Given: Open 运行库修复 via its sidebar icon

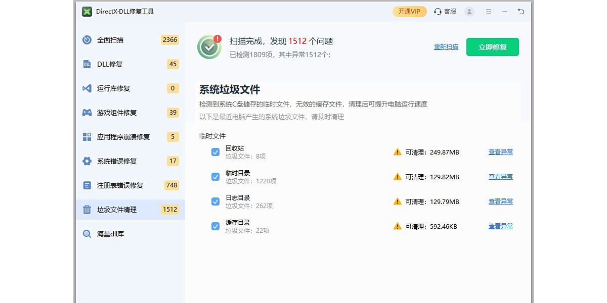Looking at the screenshot, I should point(87,88).
